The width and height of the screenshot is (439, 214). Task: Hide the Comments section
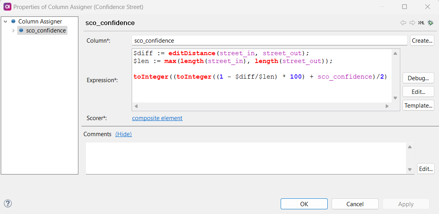pos(123,134)
